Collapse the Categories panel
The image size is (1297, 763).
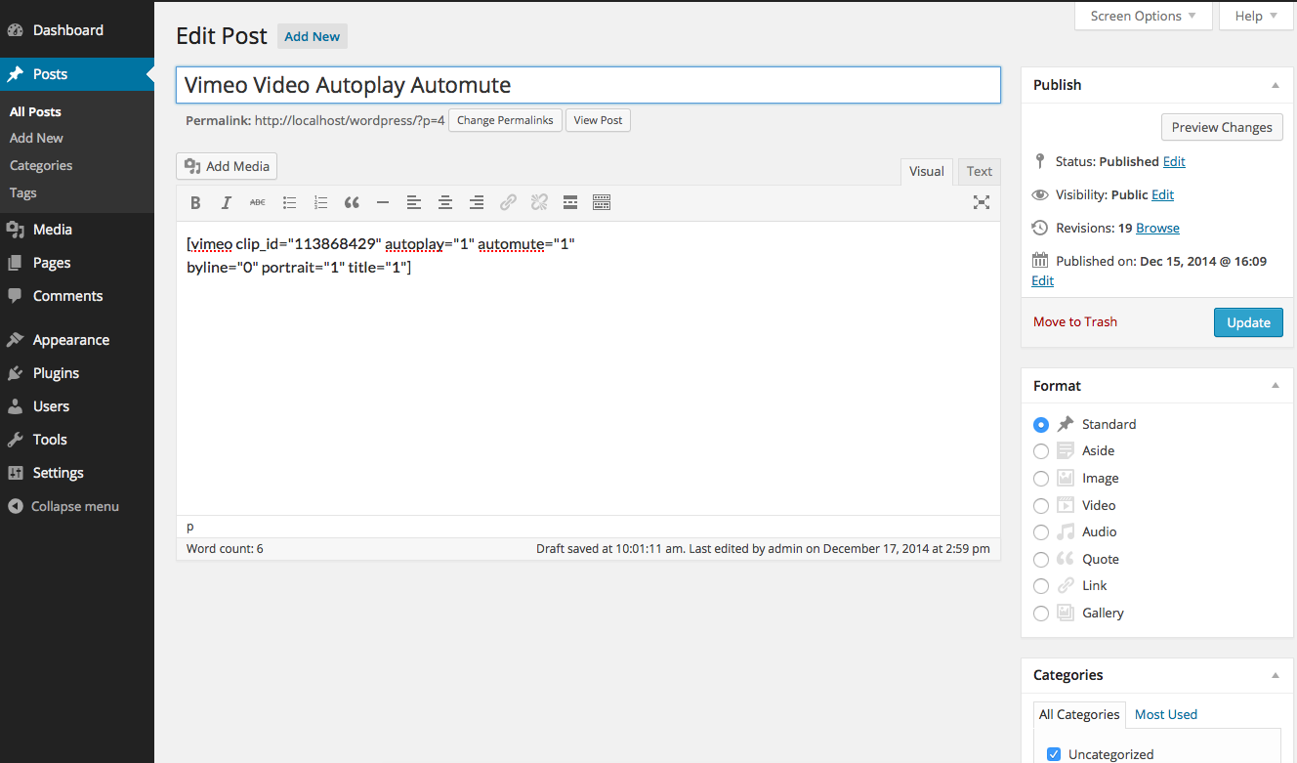click(x=1275, y=676)
